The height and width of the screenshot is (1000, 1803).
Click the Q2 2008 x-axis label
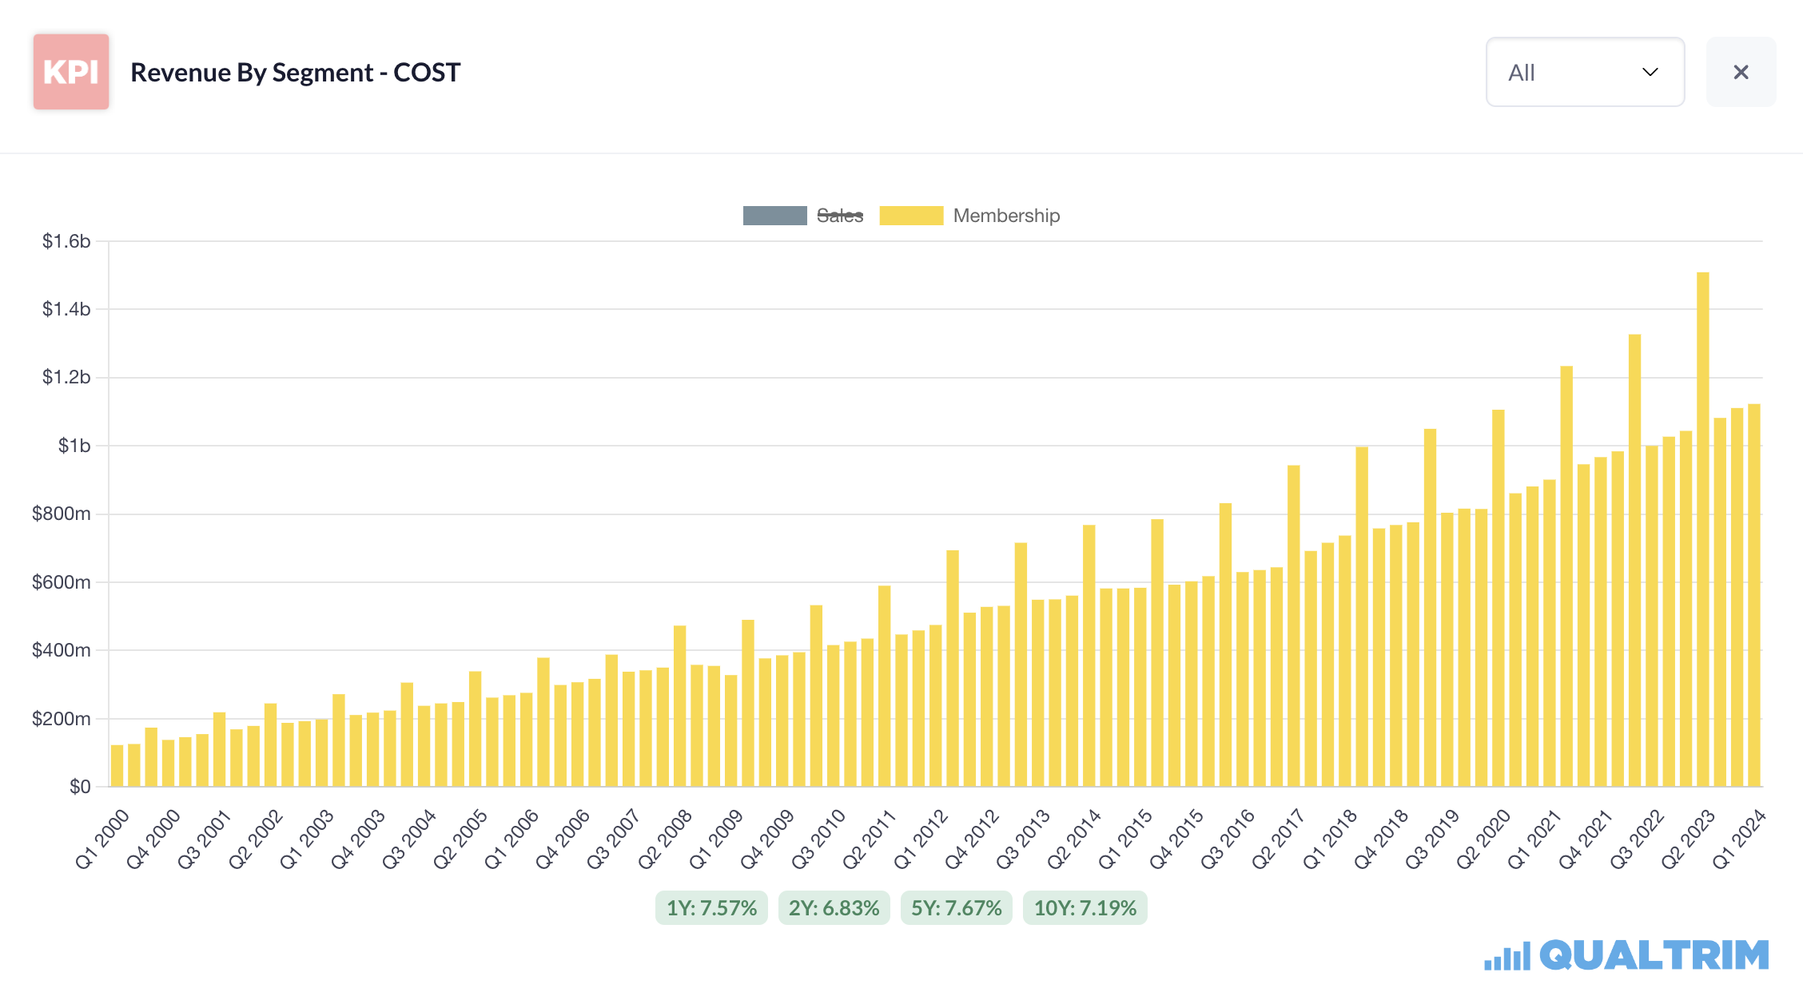point(664,839)
